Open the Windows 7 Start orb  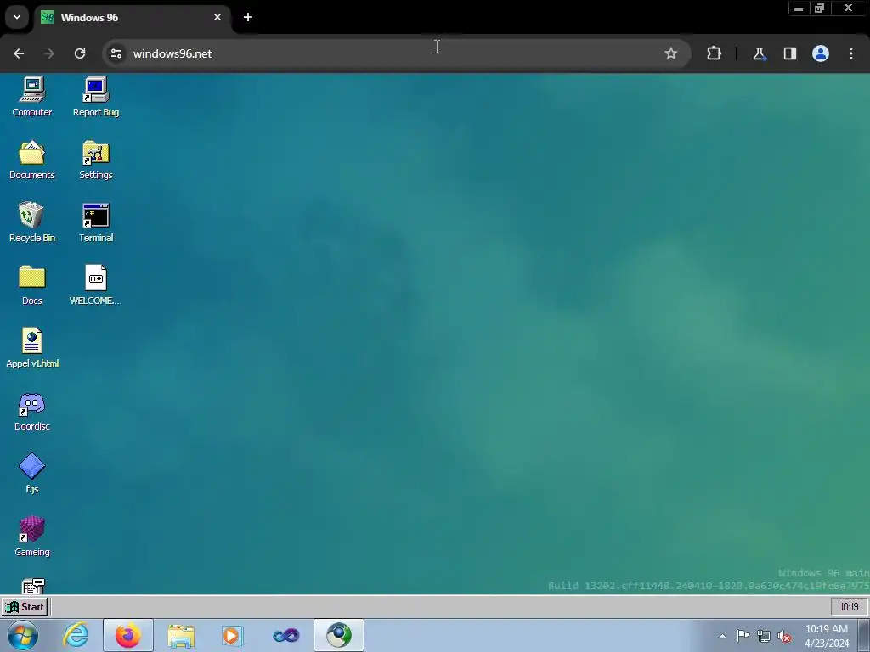[23, 635]
